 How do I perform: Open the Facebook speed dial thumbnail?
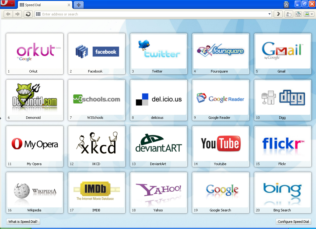[97, 54]
